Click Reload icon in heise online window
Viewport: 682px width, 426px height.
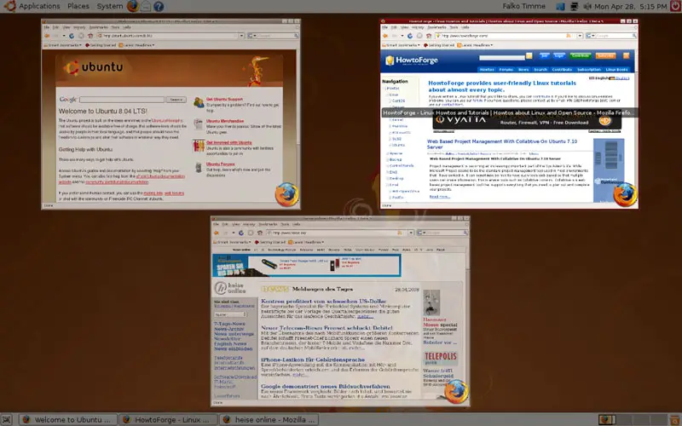(241, 233)
